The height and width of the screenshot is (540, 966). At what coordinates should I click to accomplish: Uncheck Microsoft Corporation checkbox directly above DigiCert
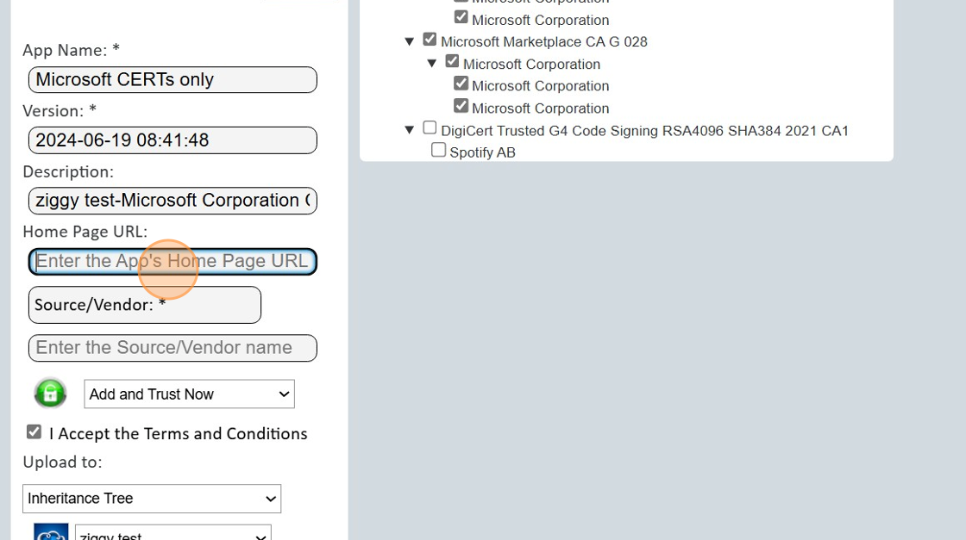[461, 106]
